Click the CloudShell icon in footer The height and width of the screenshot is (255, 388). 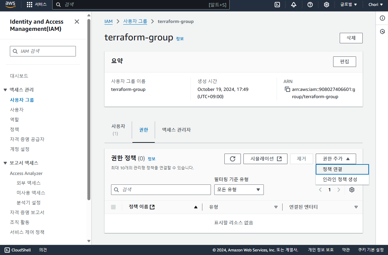pyautogui.click(x=7, y=250)
